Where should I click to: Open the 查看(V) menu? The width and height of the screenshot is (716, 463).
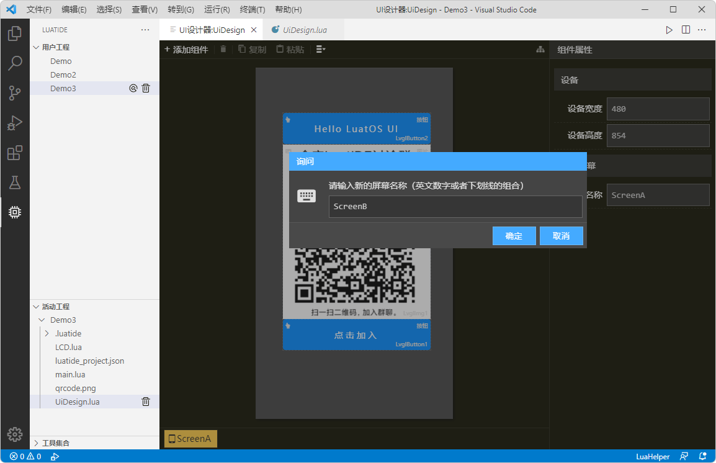pyautogui.click(x=145, y=9)
